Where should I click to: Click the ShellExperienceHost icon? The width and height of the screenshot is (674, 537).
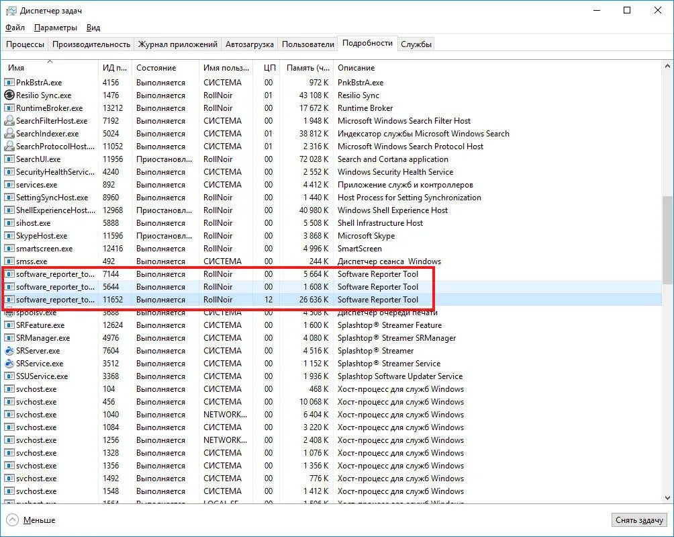point(9,210)
